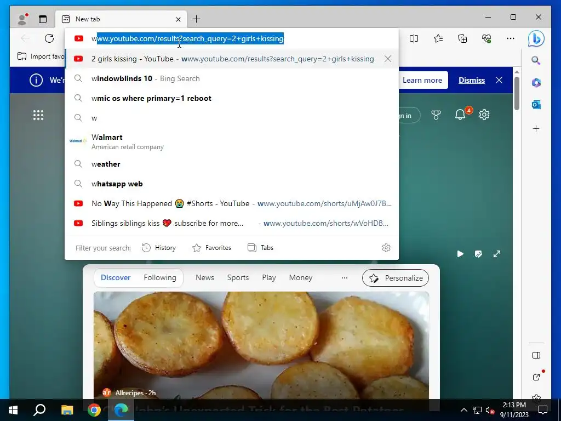Open the Allrecipes potatoes article image
The width and height of the screenshot is (561, 421).
pyautogui.click(x=261, y=345)
